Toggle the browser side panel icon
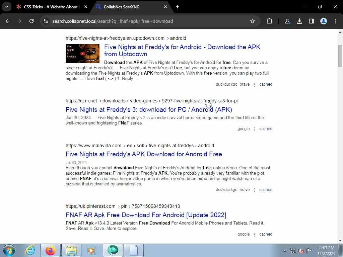343x257 pixels. 312,21
